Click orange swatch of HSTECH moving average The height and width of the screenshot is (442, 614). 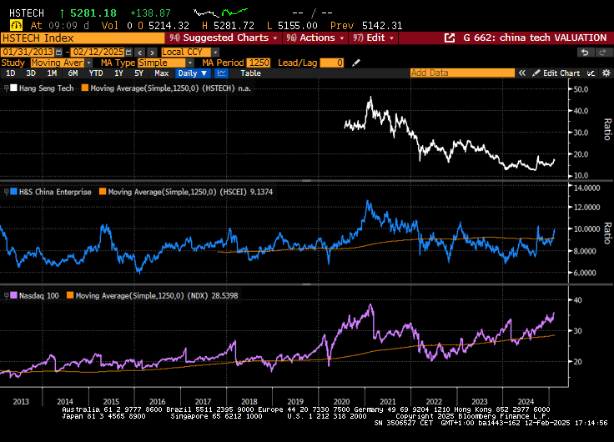(85, 88)
